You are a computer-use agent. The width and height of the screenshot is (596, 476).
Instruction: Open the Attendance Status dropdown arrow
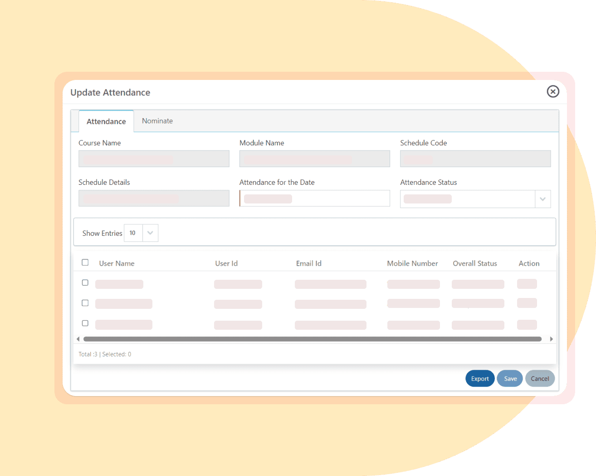coord(542,199)
